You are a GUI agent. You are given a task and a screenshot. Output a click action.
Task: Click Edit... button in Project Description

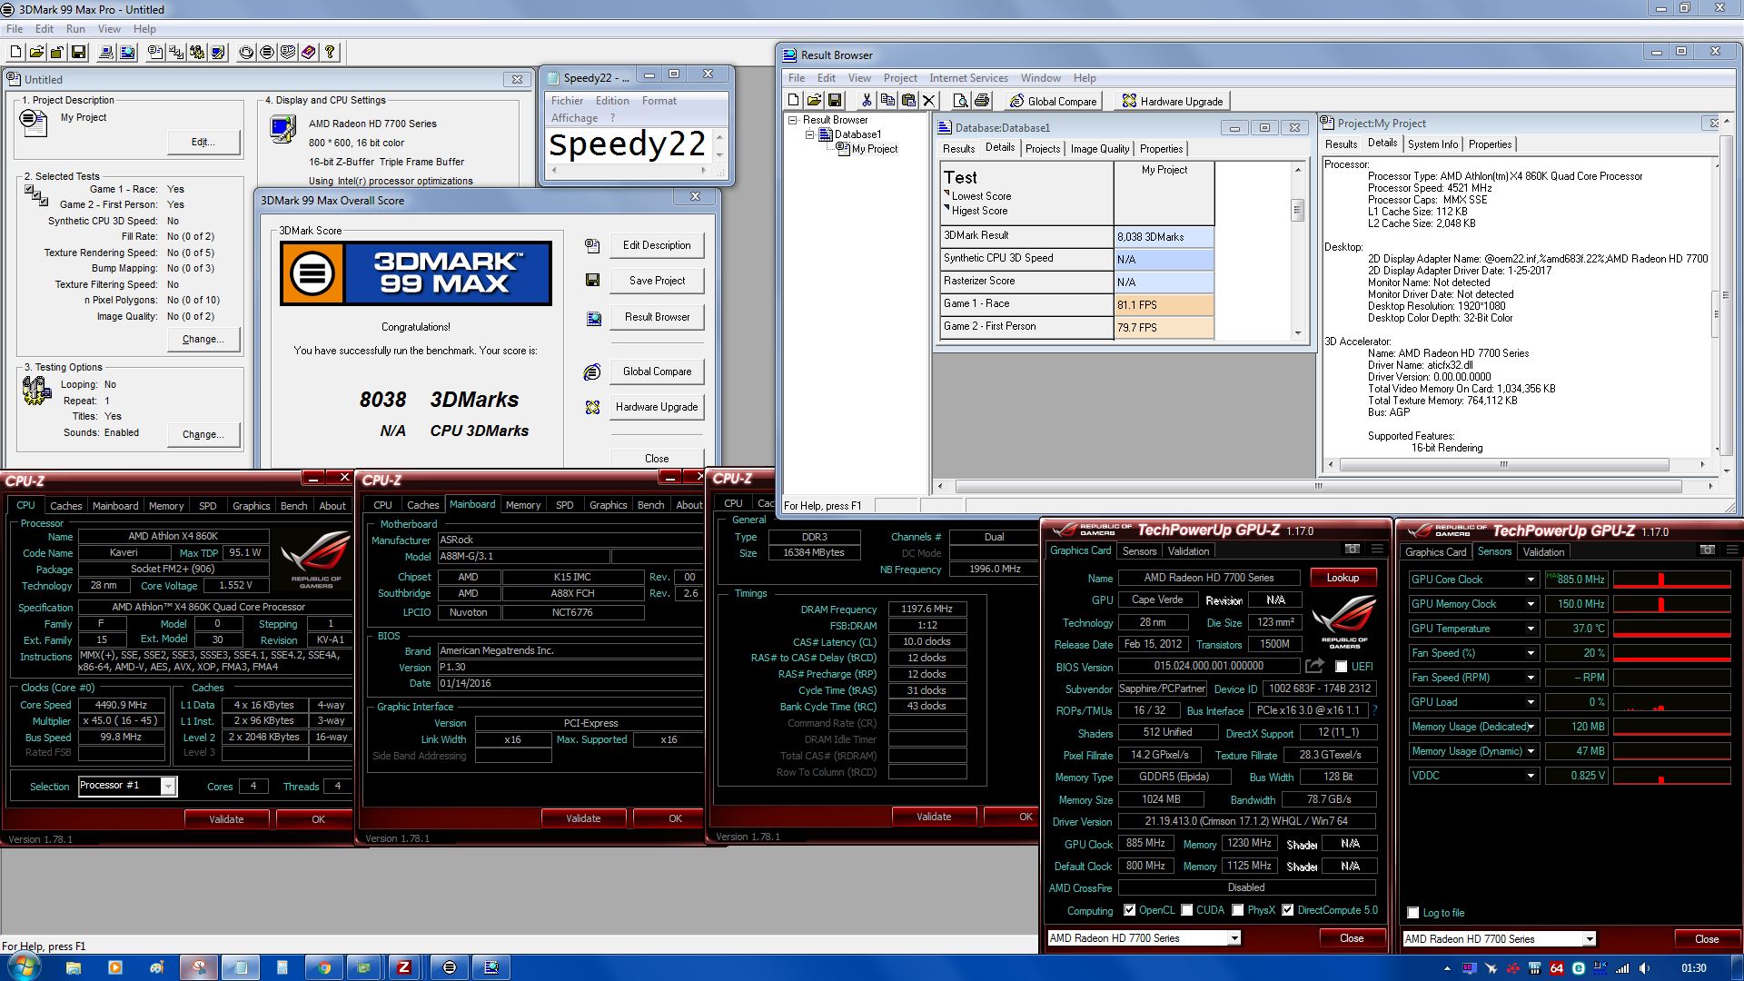203,142
